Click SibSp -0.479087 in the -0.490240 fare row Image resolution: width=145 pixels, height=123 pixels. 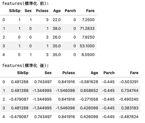point(19,99)
